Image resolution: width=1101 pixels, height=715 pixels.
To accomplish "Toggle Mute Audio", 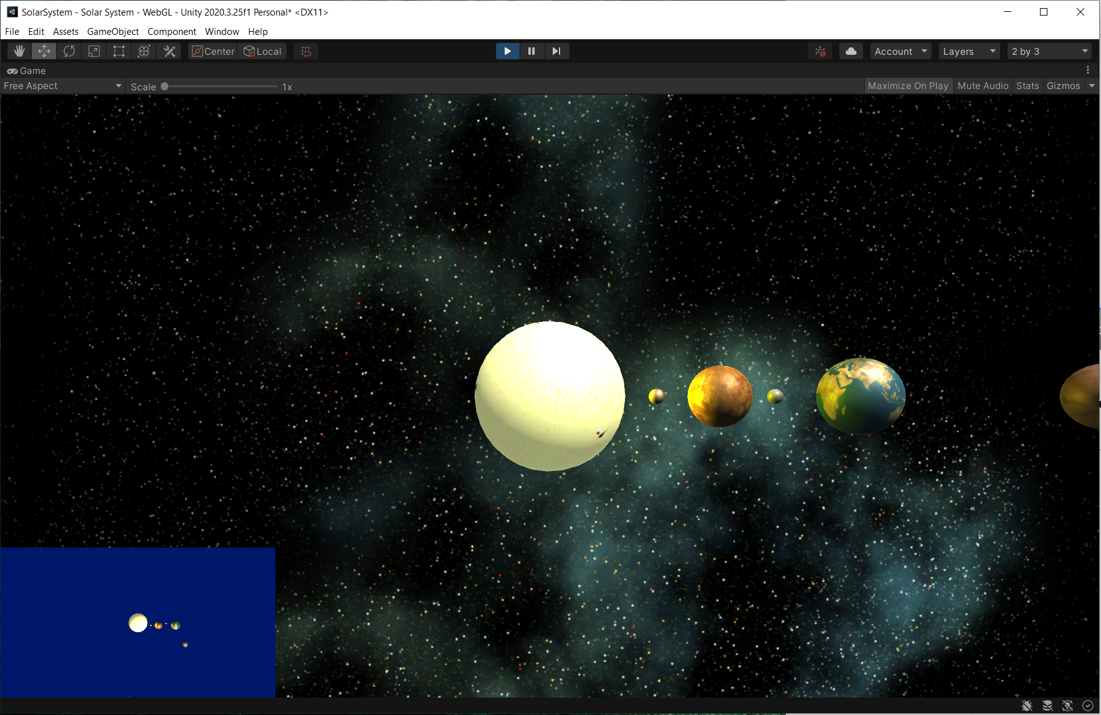I will tap(983, 86).
